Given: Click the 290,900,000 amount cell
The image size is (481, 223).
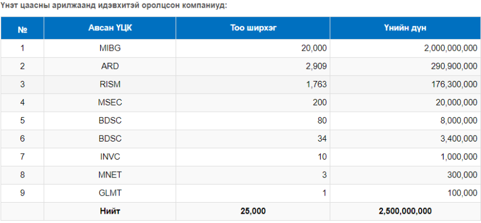Looking at the screenshot, I should point(405,66).
